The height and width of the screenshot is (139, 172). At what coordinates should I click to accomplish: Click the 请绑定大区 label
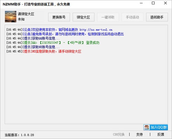[26, 14]
